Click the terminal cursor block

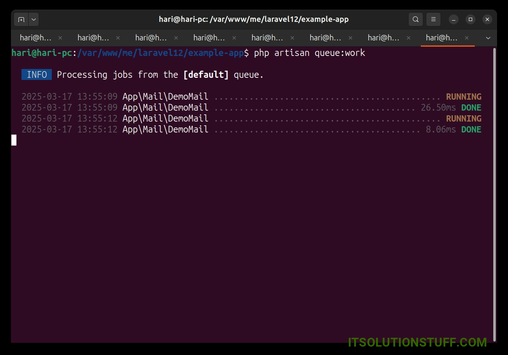tap(14, 140)
